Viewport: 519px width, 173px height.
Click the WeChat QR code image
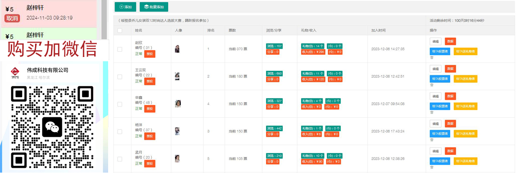[x=52, y=128]
